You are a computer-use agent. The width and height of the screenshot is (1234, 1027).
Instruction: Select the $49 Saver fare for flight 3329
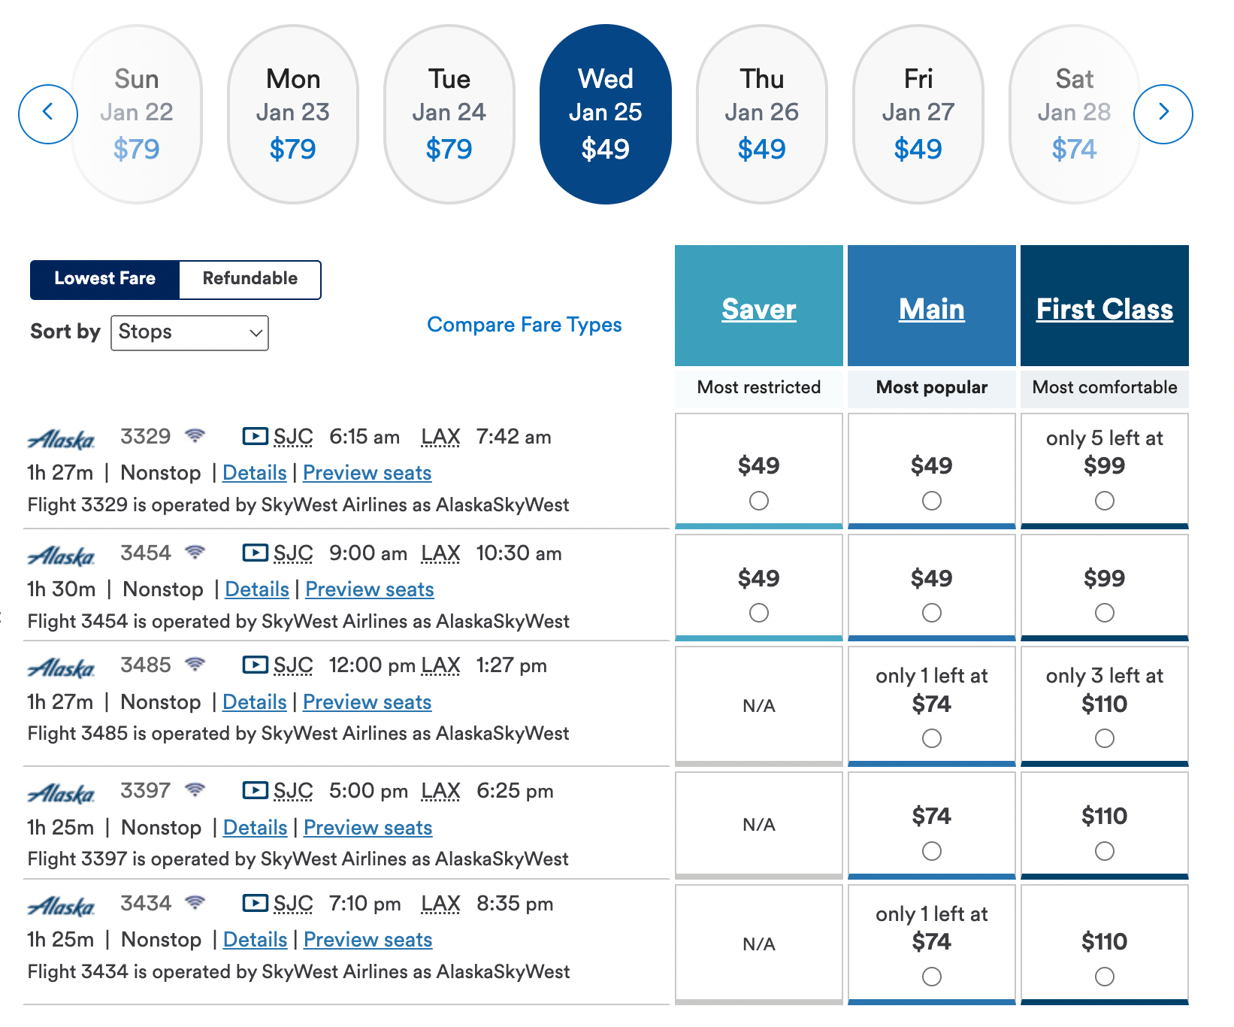759,499
